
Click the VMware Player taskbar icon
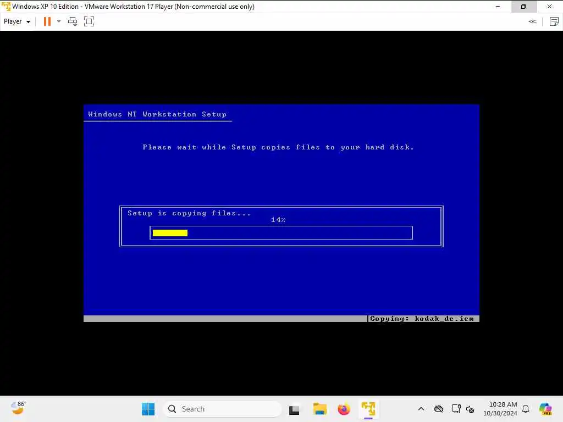tap(368, 409)
